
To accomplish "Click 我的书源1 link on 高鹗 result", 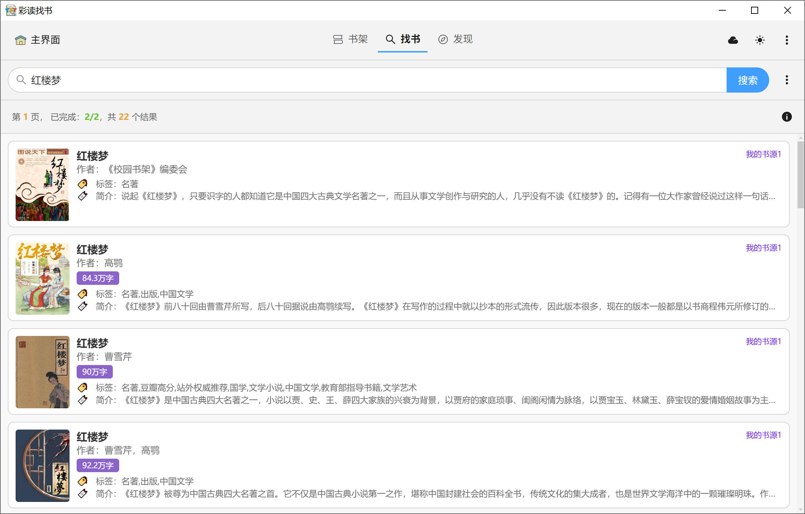I will (763, 248).
